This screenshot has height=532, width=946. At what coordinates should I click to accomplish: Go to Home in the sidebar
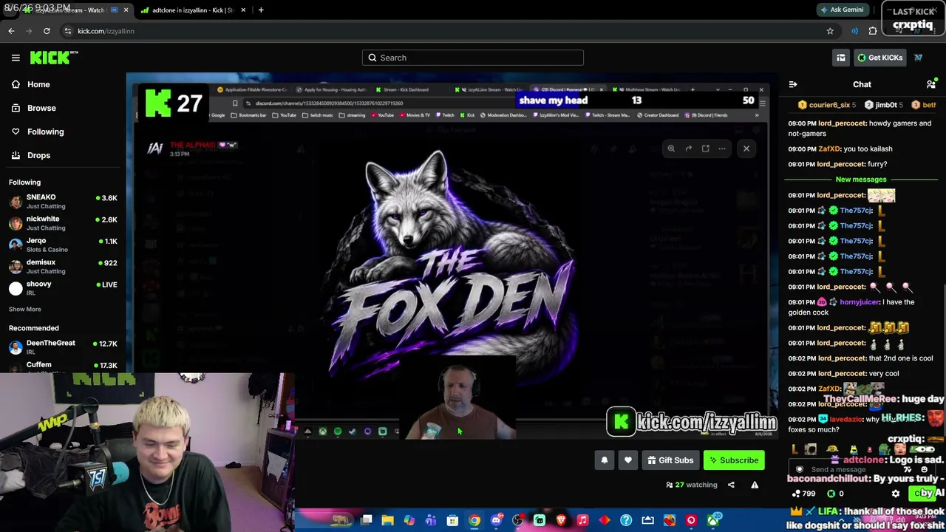point(38,84)
